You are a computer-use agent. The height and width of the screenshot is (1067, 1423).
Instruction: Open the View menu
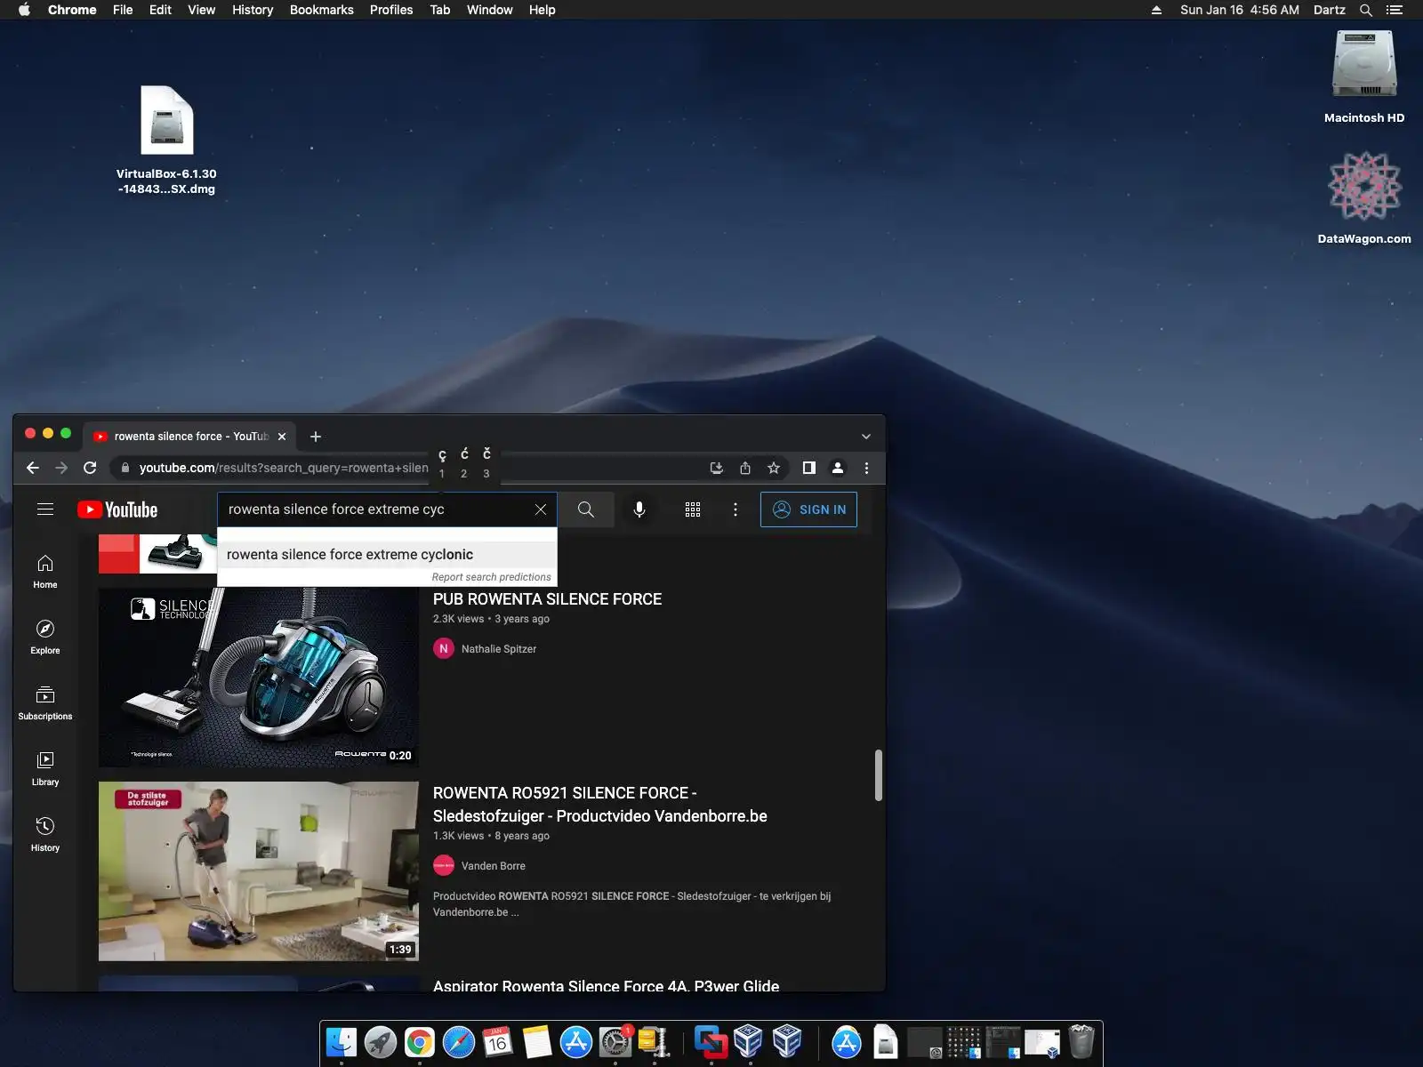click(201, 10)
